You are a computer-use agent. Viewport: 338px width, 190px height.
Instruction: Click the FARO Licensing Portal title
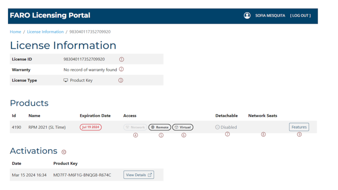[x=50, y=15]
